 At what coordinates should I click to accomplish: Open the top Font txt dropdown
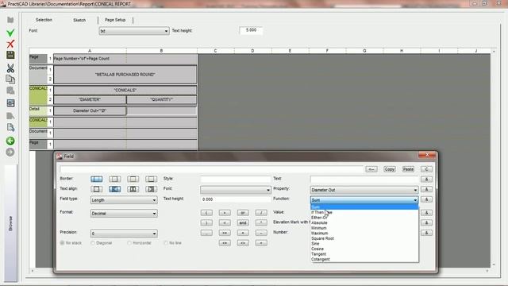coord(134,31)
